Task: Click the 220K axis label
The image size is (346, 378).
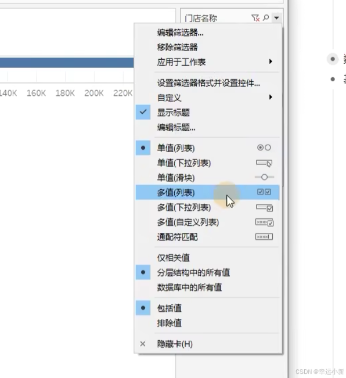Action: pos(123,93)
